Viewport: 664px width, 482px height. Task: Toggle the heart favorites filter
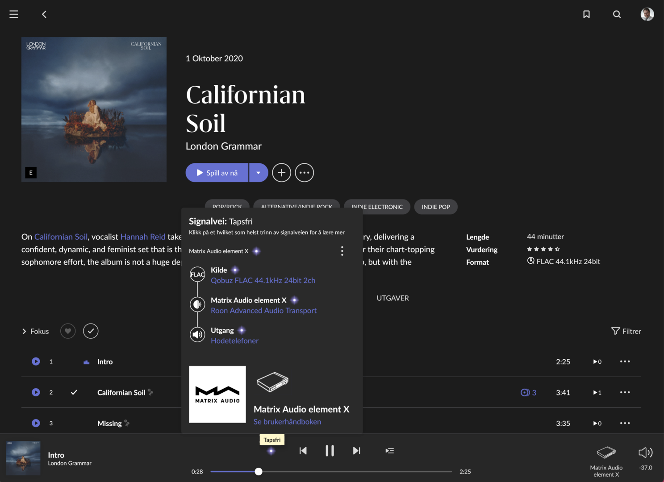pyautogui.click(x=68, y=331)
